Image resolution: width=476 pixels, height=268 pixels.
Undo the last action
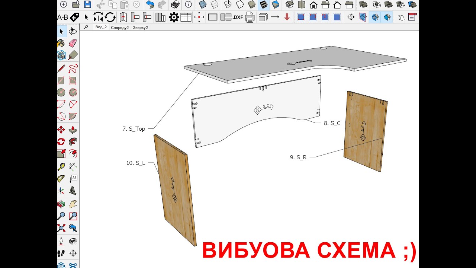point(150,4)
